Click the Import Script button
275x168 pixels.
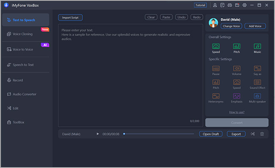pos(70,17)
